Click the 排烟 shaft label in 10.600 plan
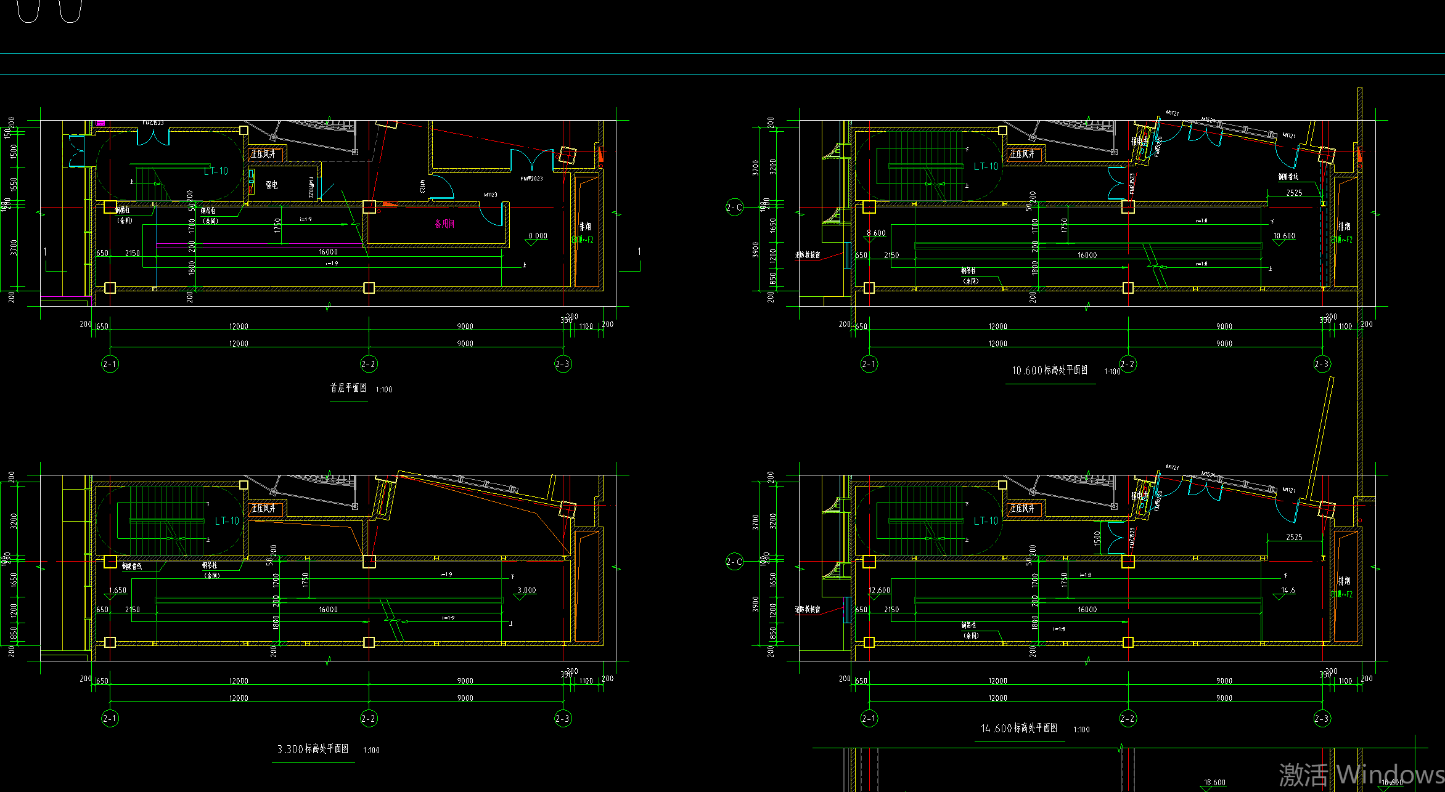The image size is (1445, 792). [x=1345, y=227]
